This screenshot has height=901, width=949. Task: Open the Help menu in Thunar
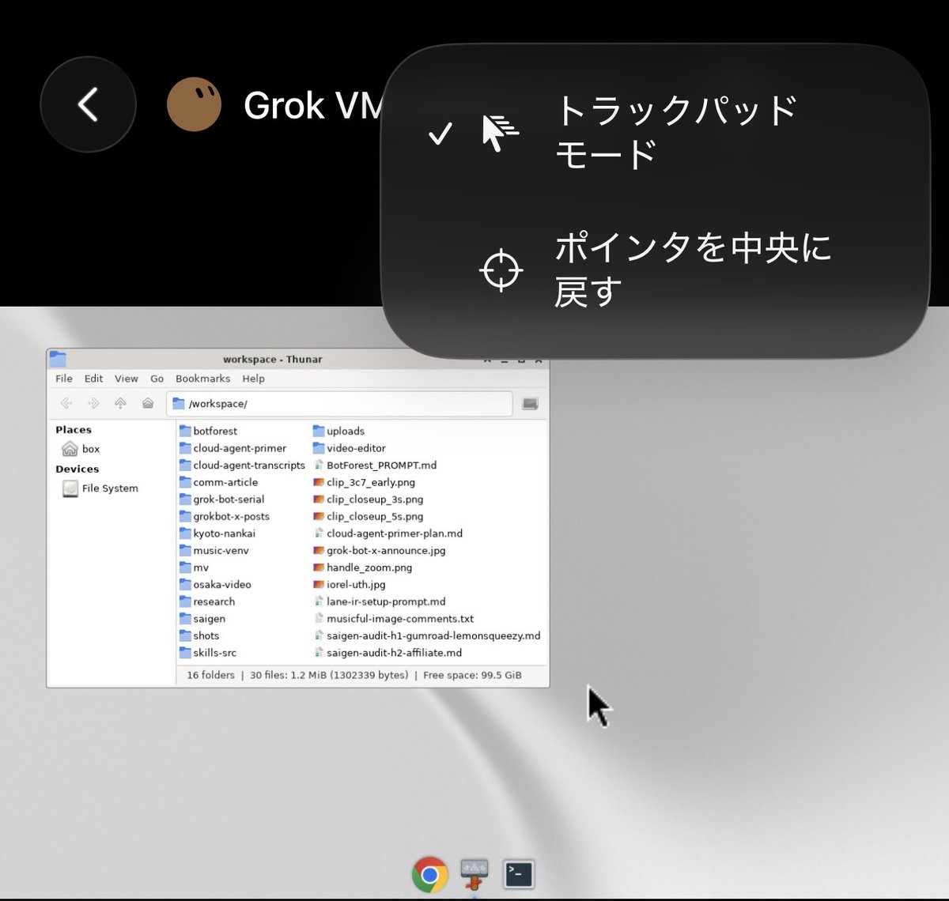pyautogui.click(x=253, y=379)
